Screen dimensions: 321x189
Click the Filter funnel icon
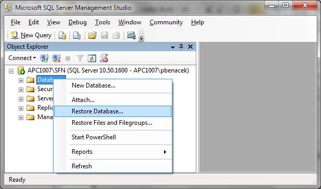click(80, 58)
